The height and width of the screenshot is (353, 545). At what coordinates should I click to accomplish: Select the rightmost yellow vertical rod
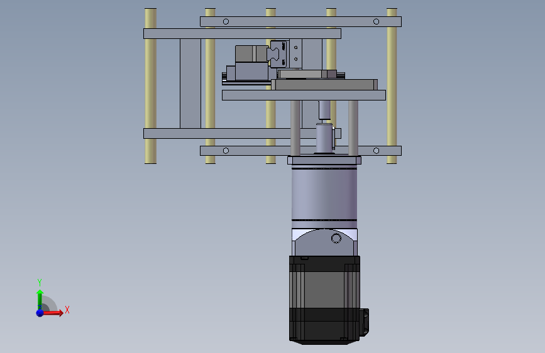(x=392, y=86)
